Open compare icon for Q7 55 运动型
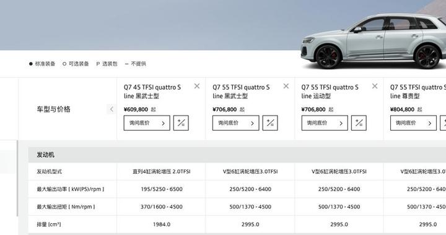446x235 pixels. (359, 123)
